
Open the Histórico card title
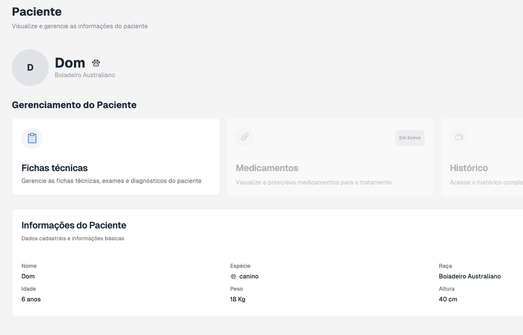pyautogui.click(x=469, y=168)
